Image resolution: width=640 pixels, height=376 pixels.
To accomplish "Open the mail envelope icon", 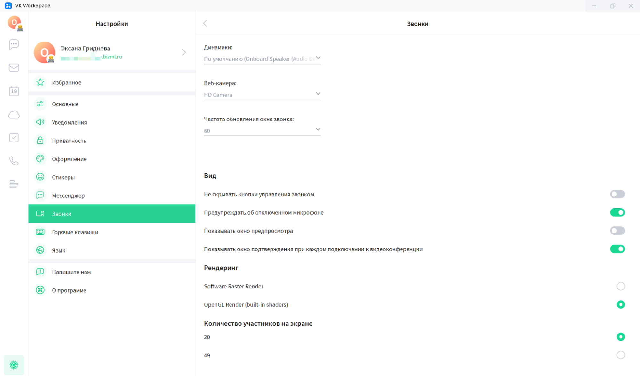I will point(14,67).
